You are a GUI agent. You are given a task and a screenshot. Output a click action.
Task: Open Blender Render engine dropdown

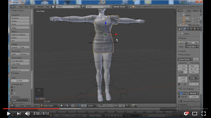(121, 7)
